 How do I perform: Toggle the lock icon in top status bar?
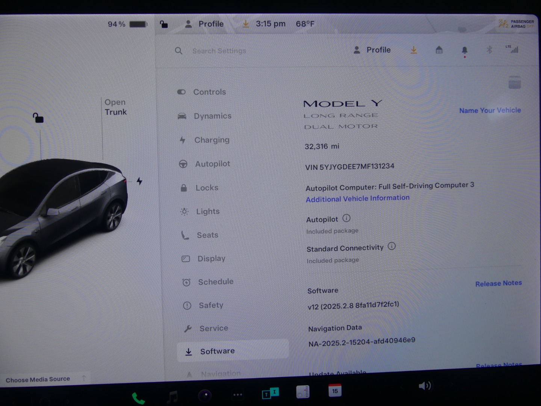[164, 24]
